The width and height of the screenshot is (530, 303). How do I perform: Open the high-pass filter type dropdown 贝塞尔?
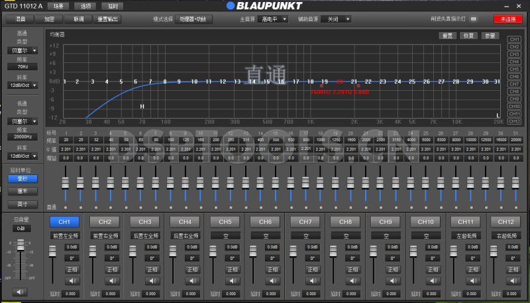pyautogui.click(x=23, y=50)
